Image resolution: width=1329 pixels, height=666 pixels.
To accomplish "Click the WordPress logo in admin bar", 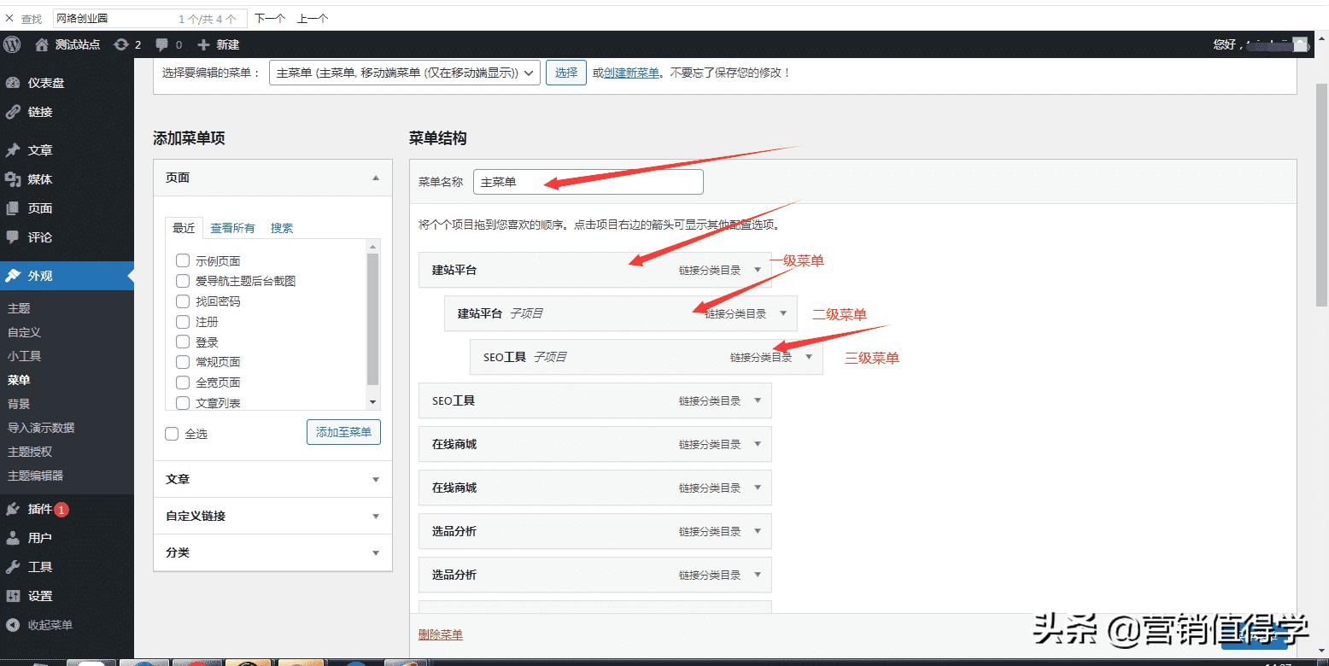I will click(12, 44).
